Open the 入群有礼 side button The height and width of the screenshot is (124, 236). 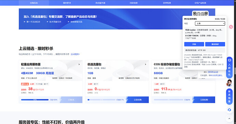pos(229,68)
